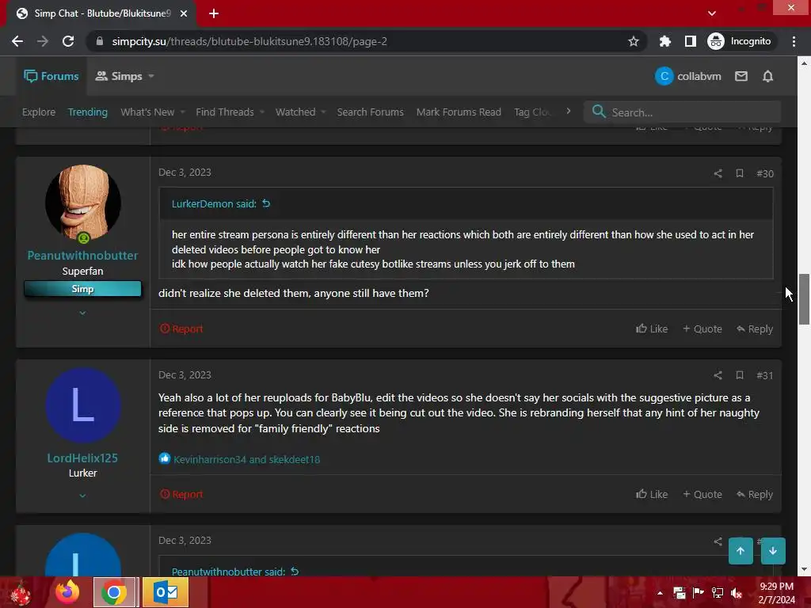This screenshot has height=608, width=811.
Task: Open post number #30 permalink
Action: tap(765, 173)
